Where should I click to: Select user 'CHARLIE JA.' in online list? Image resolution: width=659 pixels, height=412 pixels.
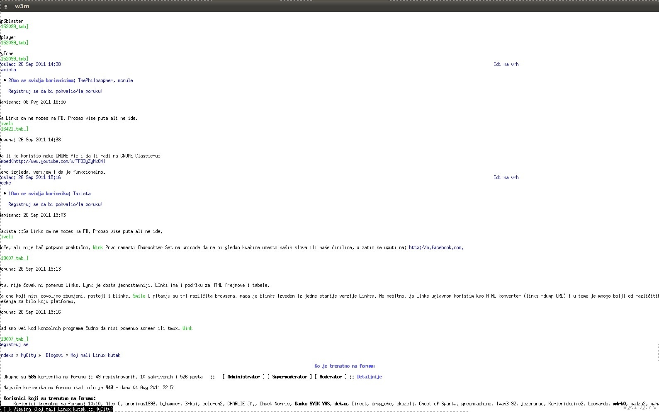(x=241, y=404)
